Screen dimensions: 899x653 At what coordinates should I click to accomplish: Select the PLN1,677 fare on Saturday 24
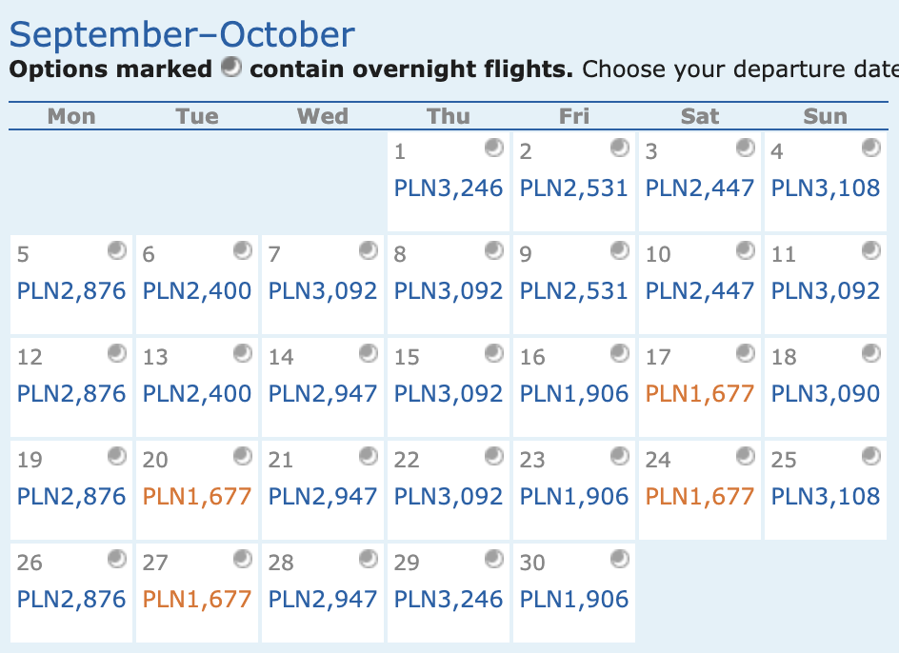699,496
